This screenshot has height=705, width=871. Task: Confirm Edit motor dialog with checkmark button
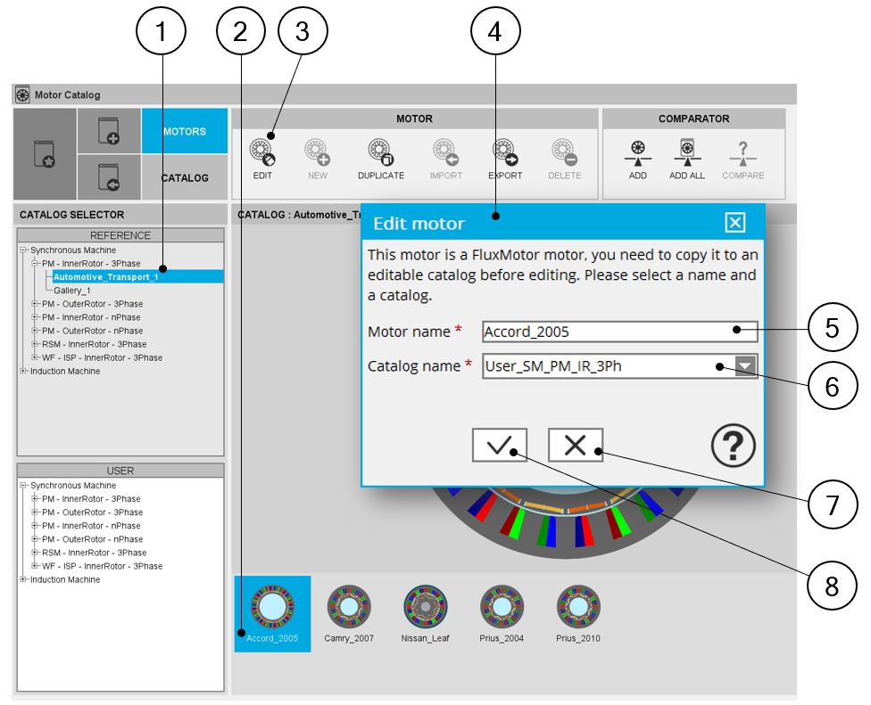(500, 446)
